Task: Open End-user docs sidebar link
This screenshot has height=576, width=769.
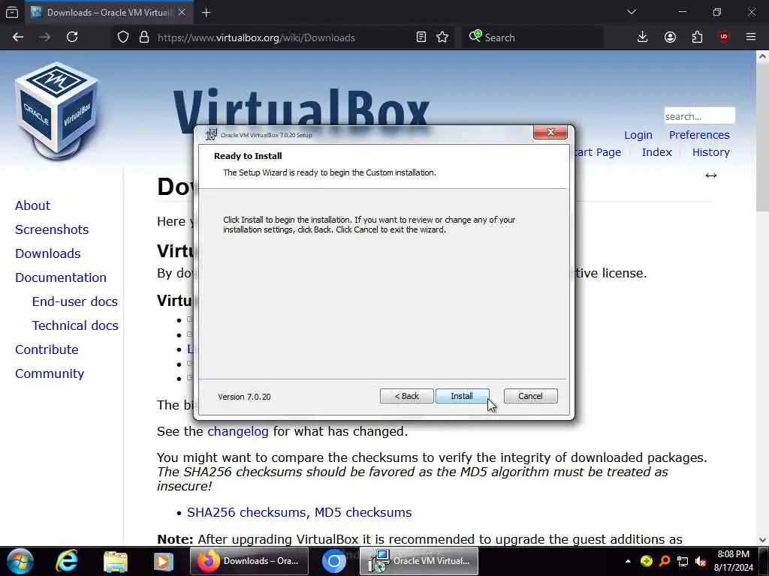Action: coord(74,301)
